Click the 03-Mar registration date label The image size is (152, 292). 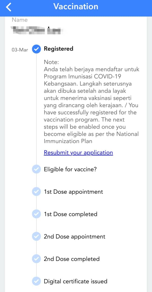tap(20, 50)
